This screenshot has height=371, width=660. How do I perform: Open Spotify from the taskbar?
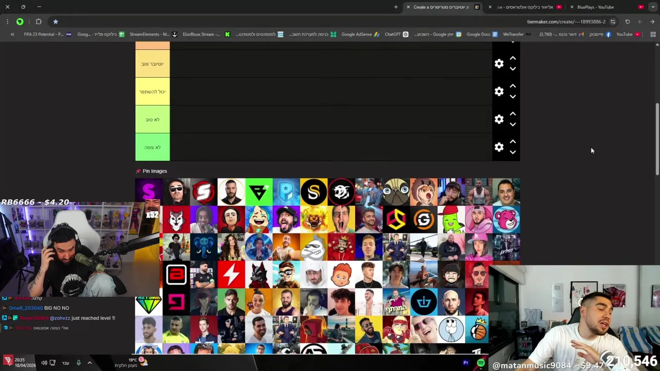coord(481,363)
